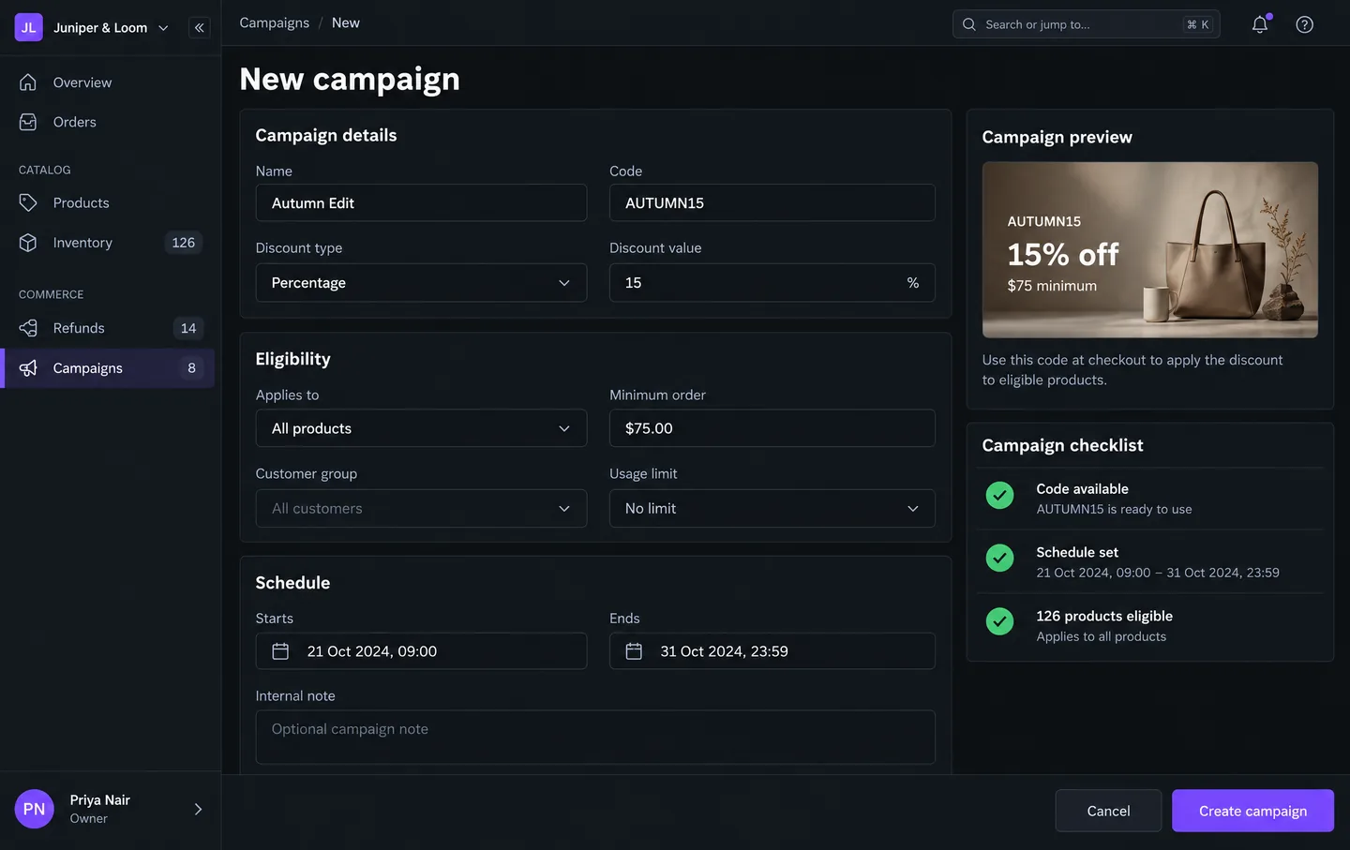Expand the Priya Nair account menu chevron
The image size is (1350, 850).
(198, 809)
